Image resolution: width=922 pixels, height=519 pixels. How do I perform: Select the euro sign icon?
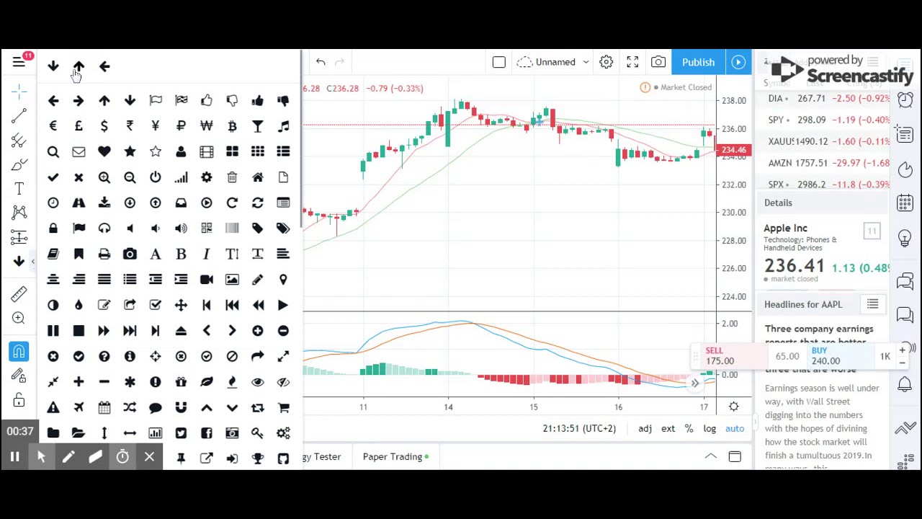[53, 126]
